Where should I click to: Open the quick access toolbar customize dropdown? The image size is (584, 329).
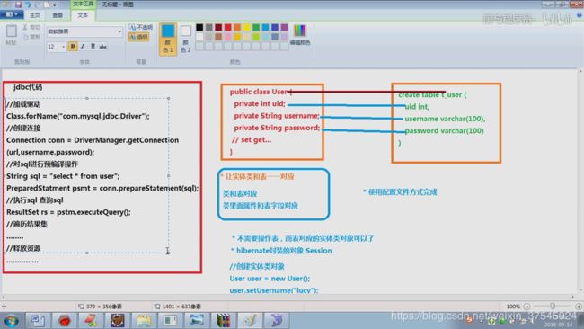[x=55, y=4]
